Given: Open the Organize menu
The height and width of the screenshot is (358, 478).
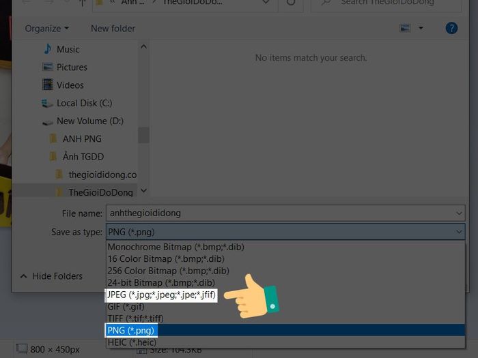Looking at the screenshot, I should pos(46,29).
